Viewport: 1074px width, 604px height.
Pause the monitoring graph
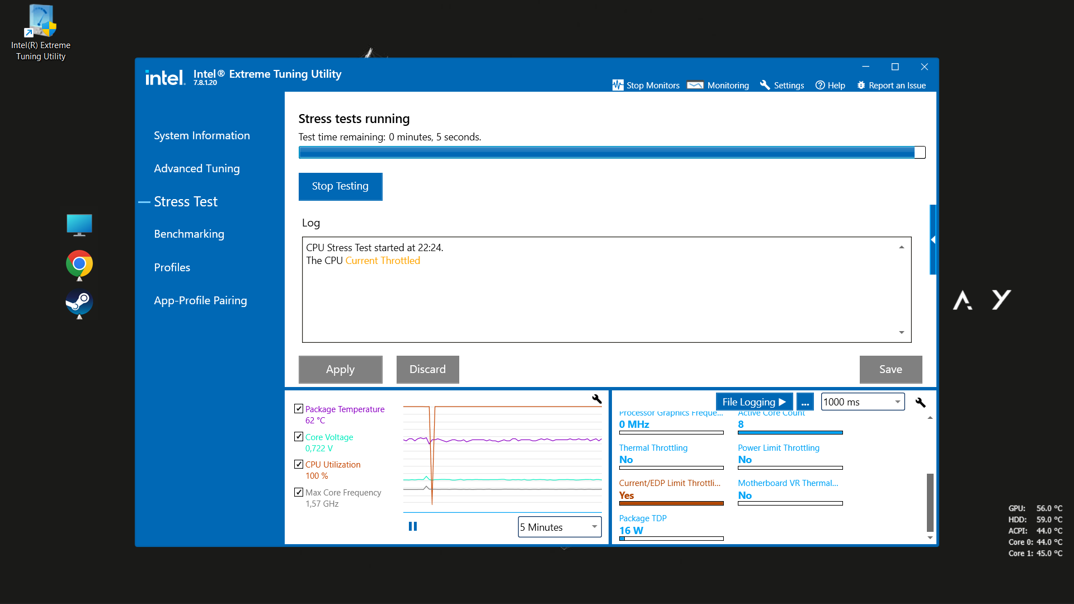click(413, 526)
